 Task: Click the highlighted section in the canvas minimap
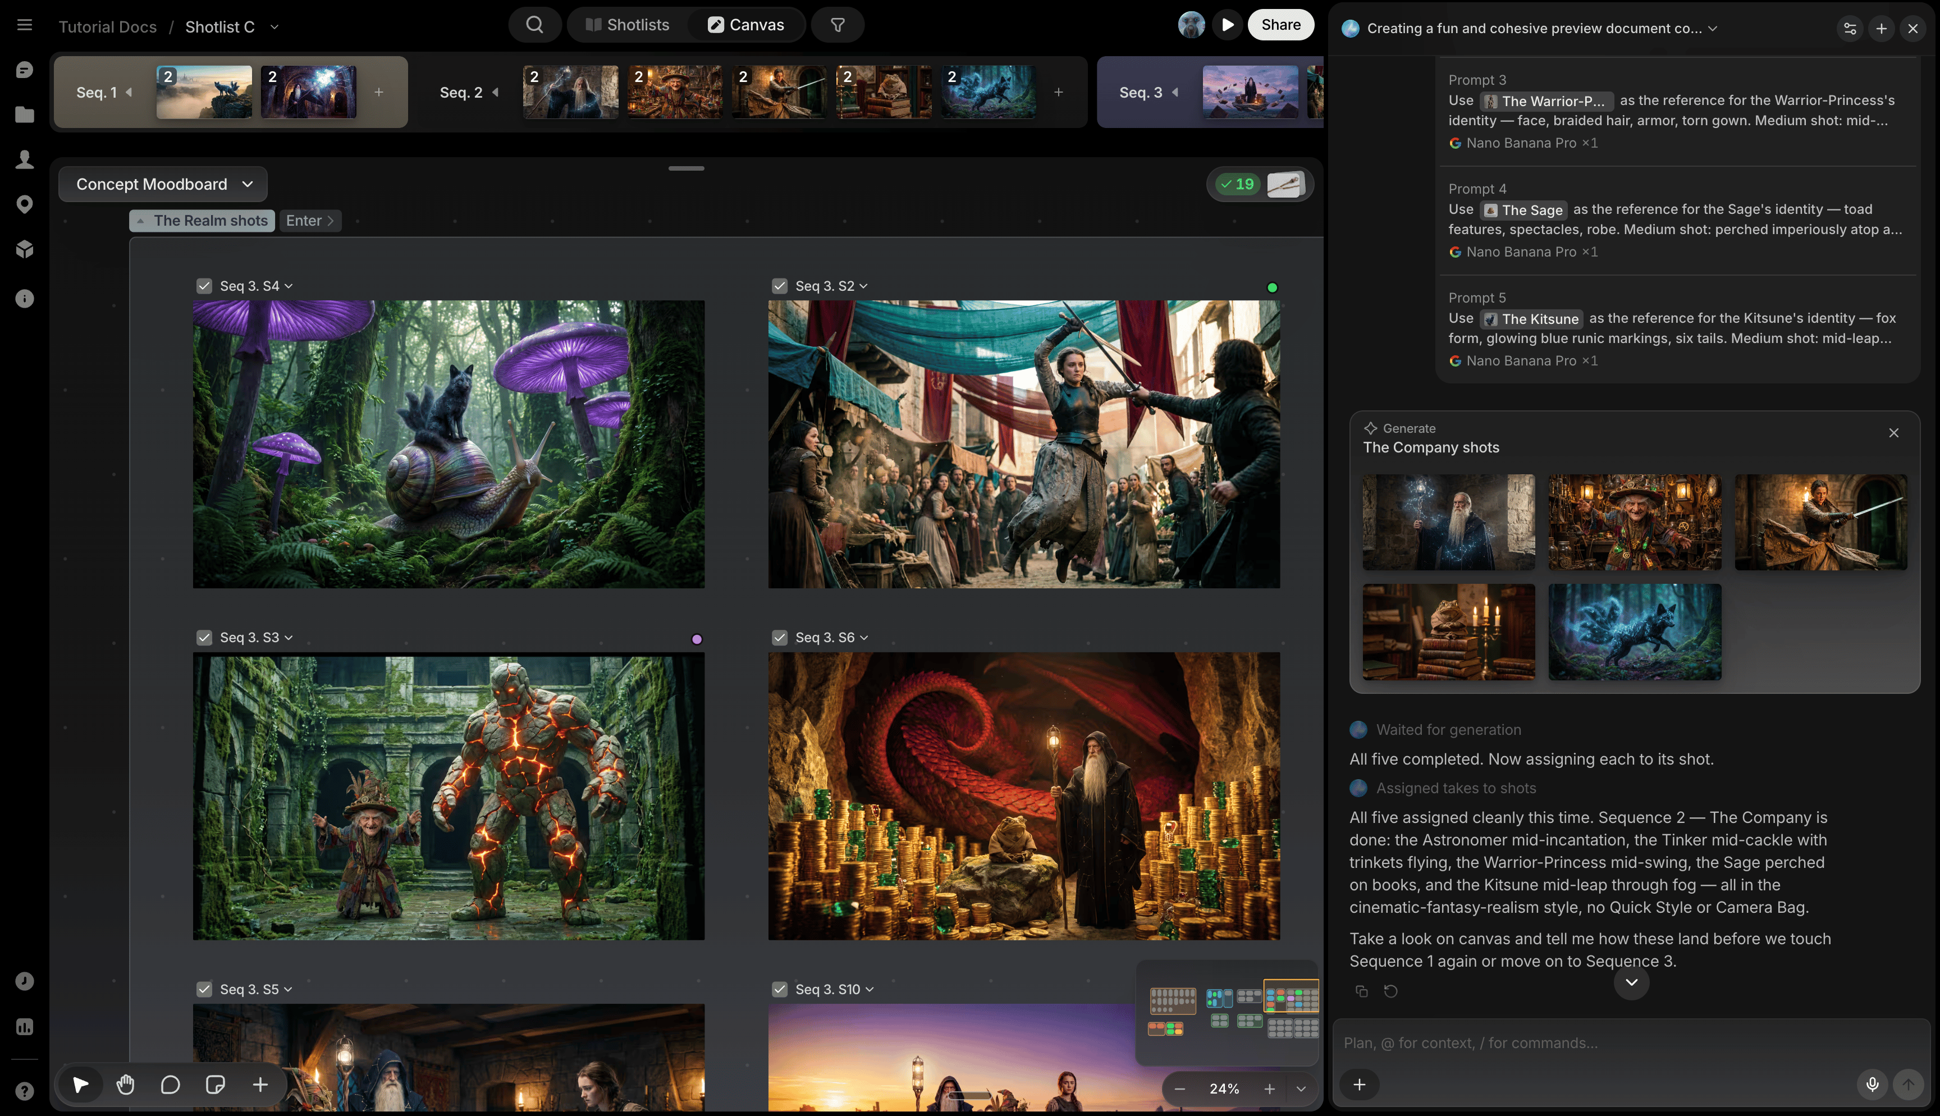[1291, 996]
